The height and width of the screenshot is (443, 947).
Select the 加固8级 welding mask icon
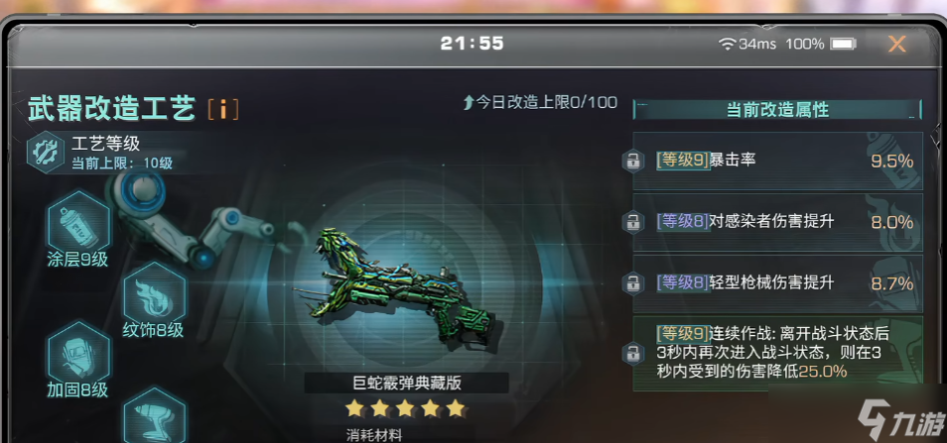click(x=79, y=352)
